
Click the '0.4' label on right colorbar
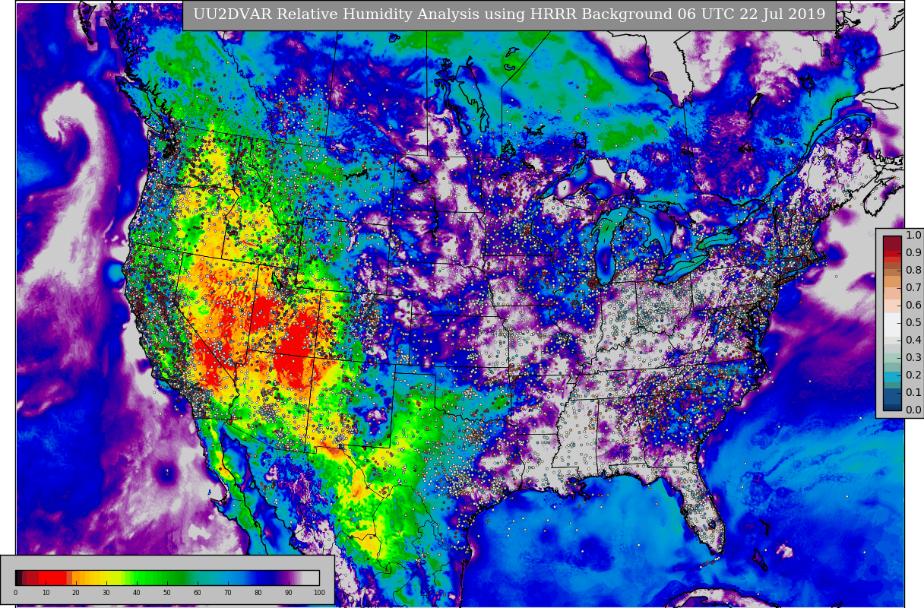[913, 340]
